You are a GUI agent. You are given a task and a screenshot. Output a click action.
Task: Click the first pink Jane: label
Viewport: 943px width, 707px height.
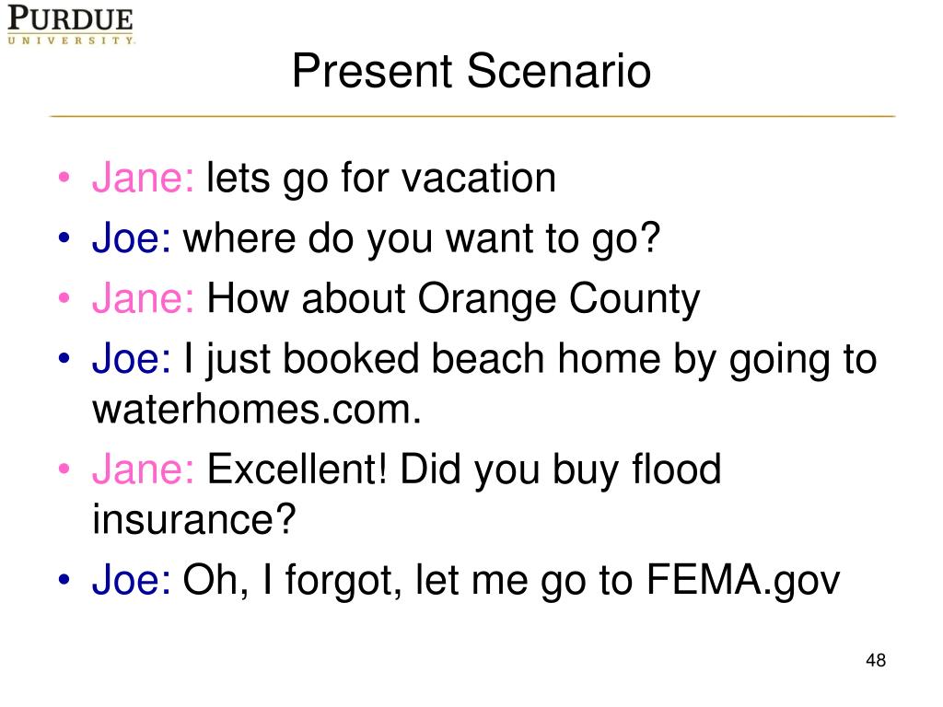point(143,178)
